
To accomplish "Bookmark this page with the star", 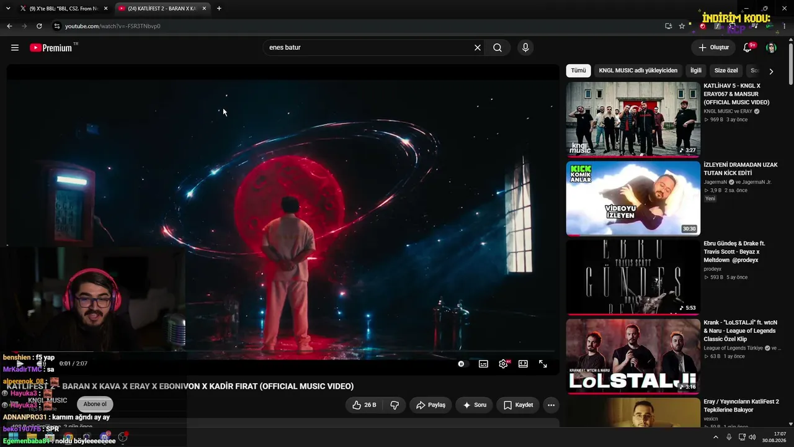I will pos(682,26).
